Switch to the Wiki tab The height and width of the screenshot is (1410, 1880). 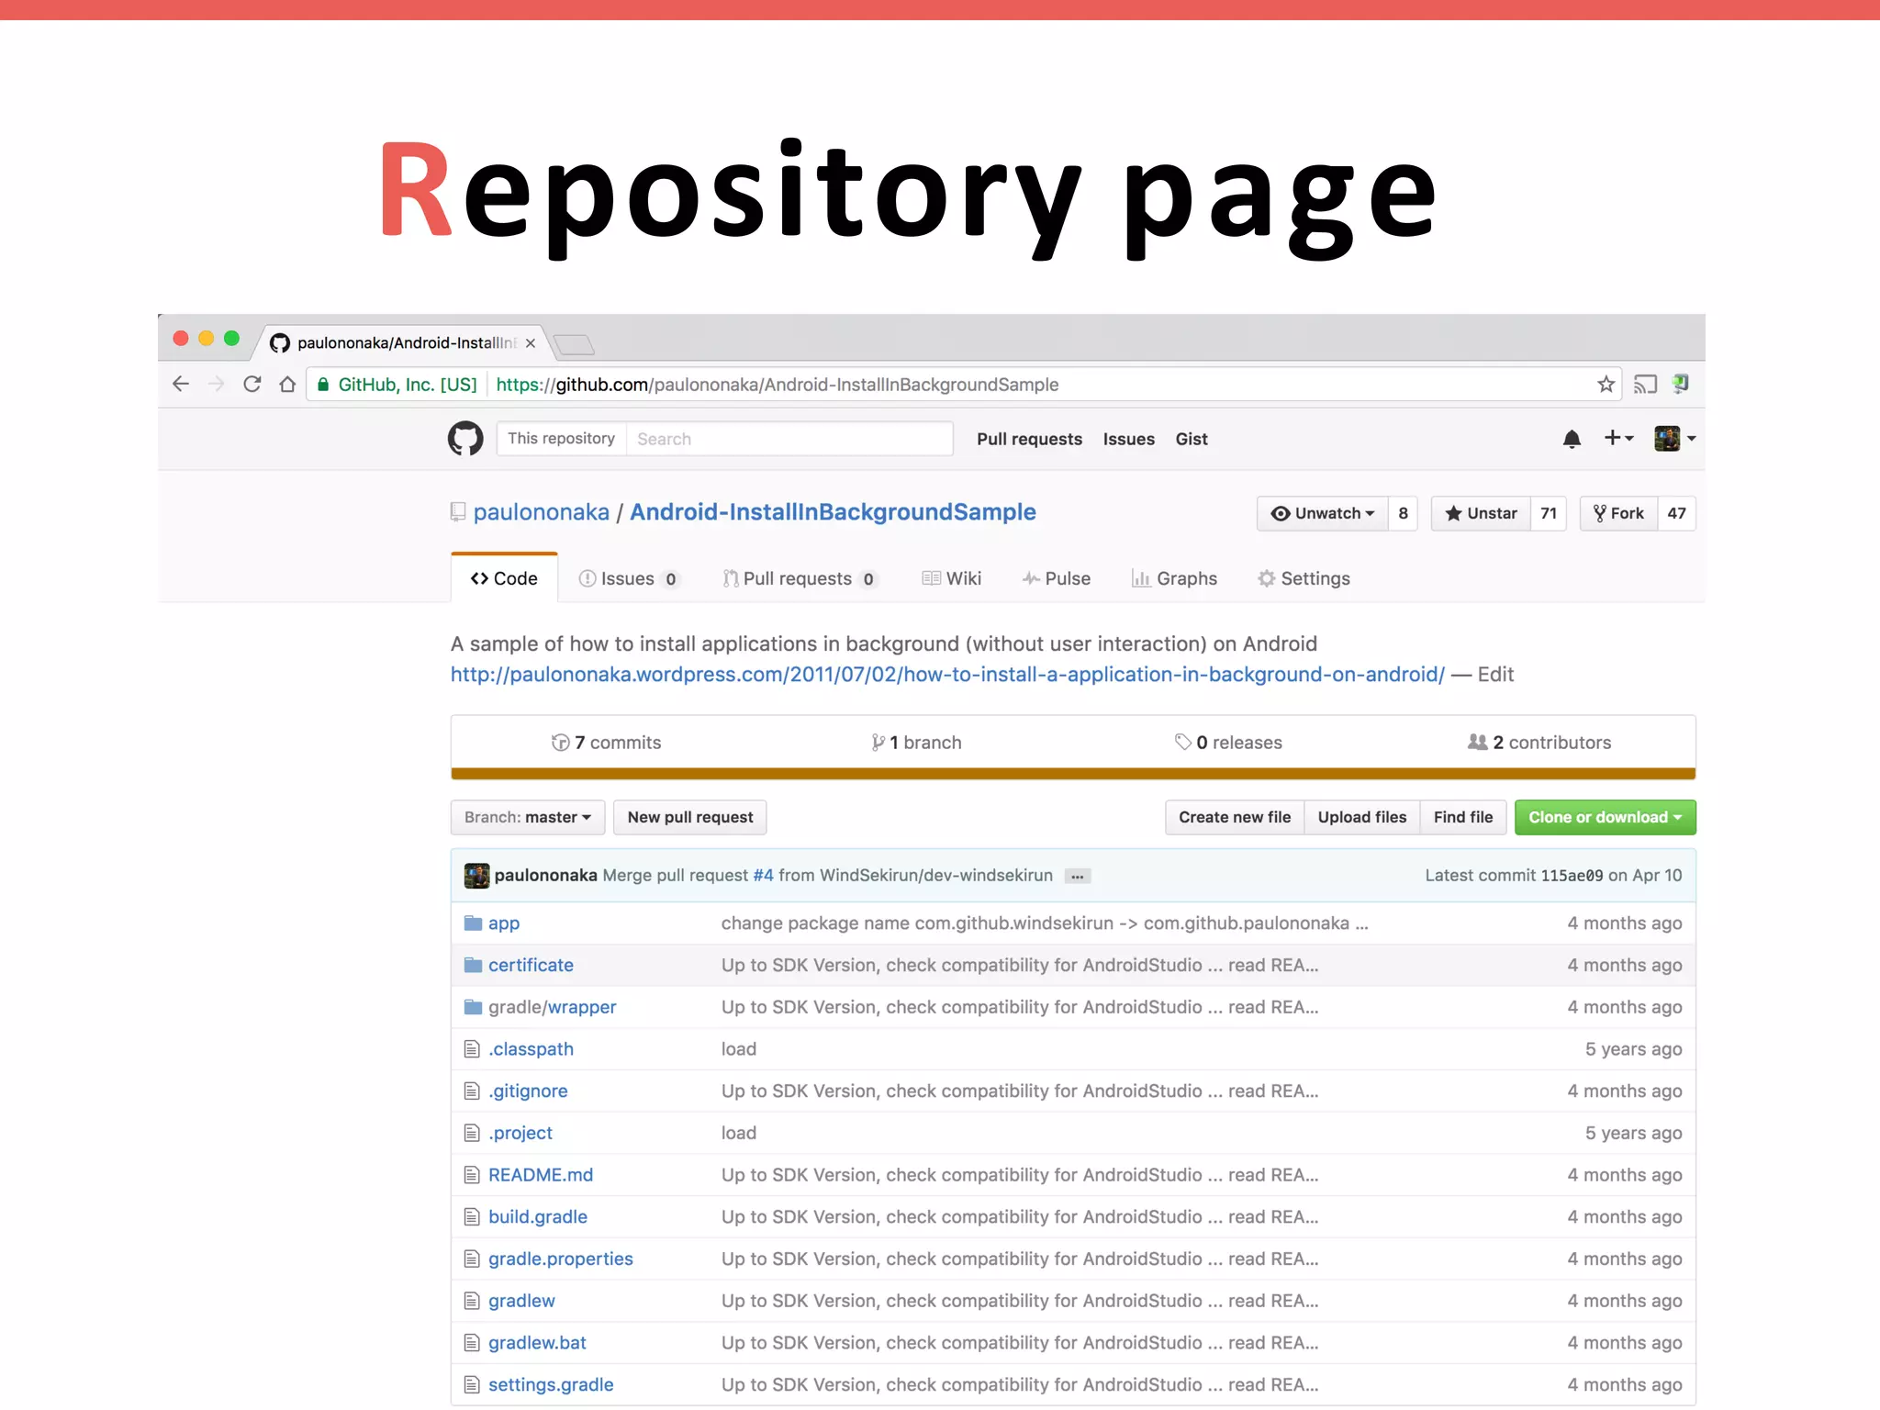pos(951,578)
